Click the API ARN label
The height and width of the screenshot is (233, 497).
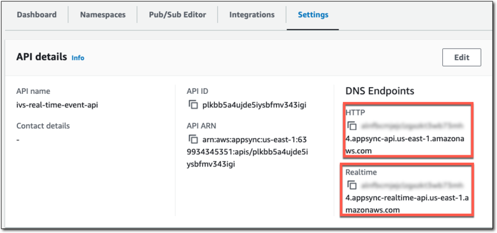coord(201,126)
